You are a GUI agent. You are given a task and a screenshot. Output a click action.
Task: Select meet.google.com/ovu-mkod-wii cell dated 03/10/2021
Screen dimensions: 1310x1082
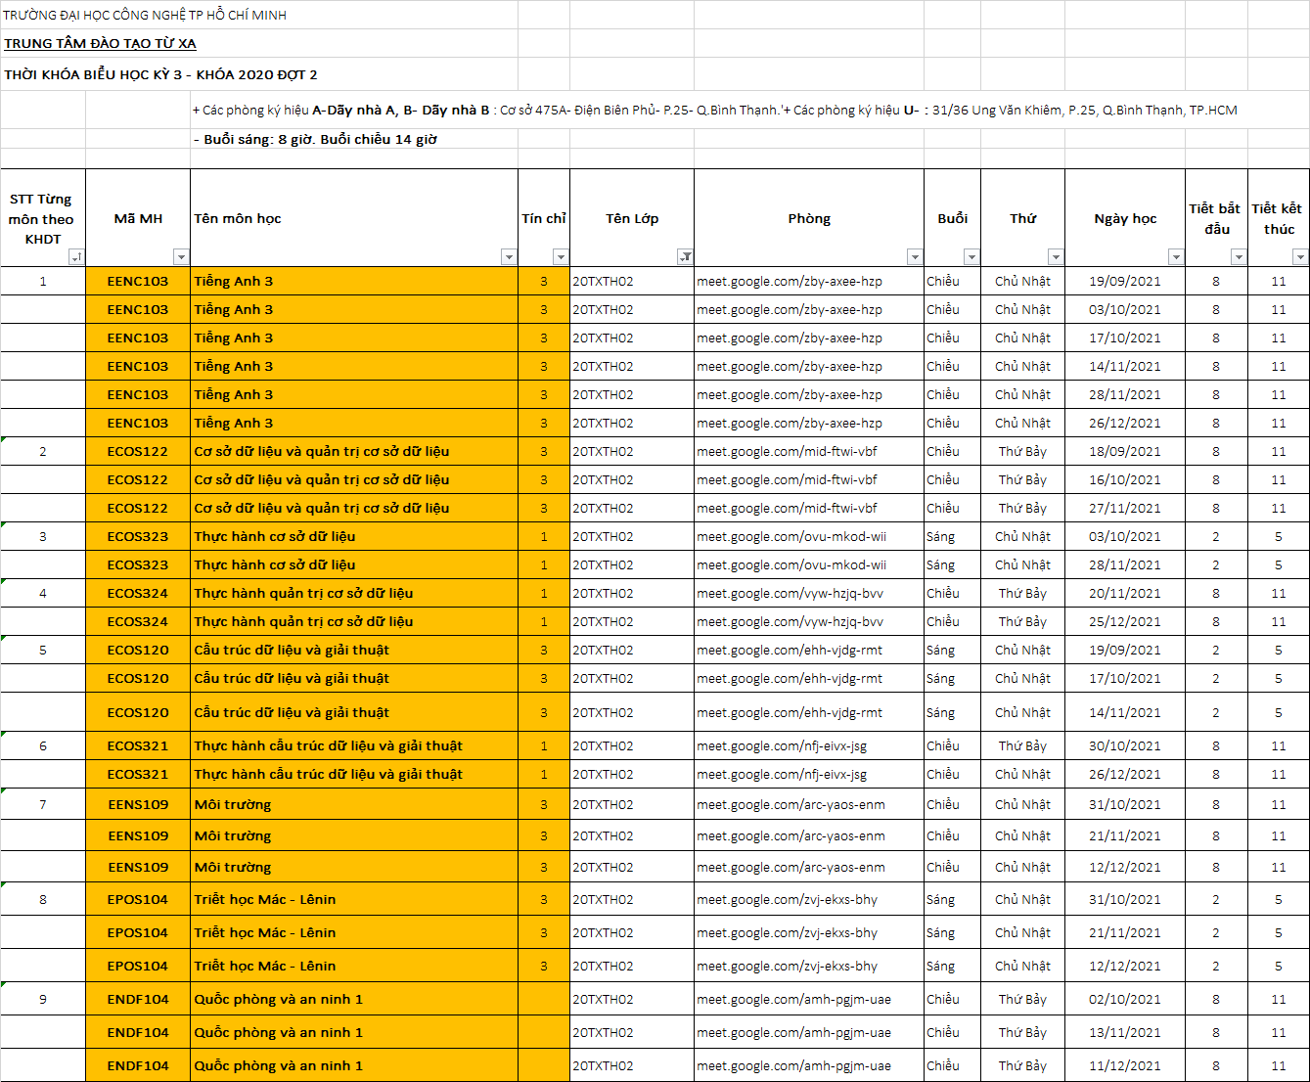click(809, 537)
